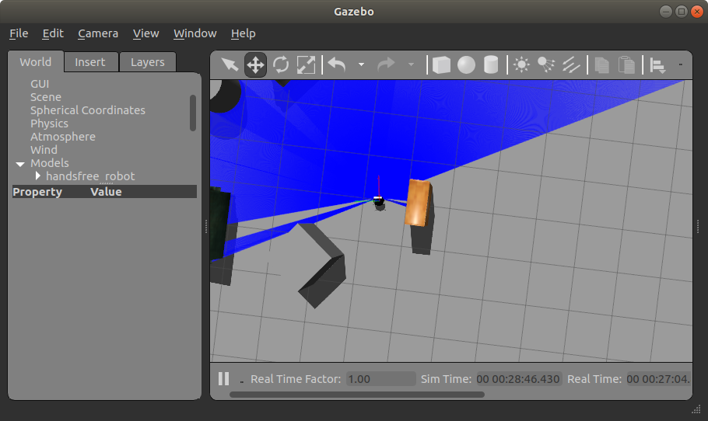Activate the translate mode tool

(x=255, y=65)
